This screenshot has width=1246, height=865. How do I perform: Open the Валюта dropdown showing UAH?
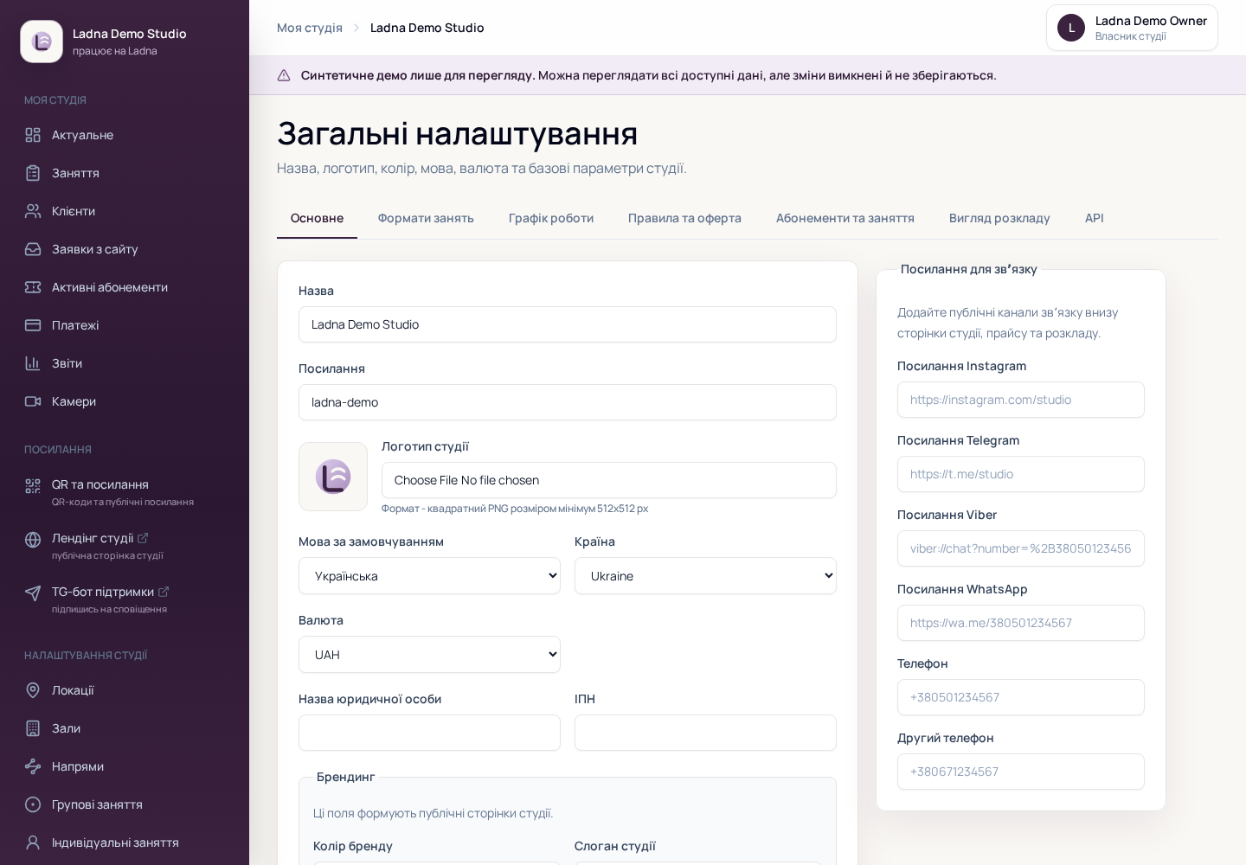coord(429,655)
